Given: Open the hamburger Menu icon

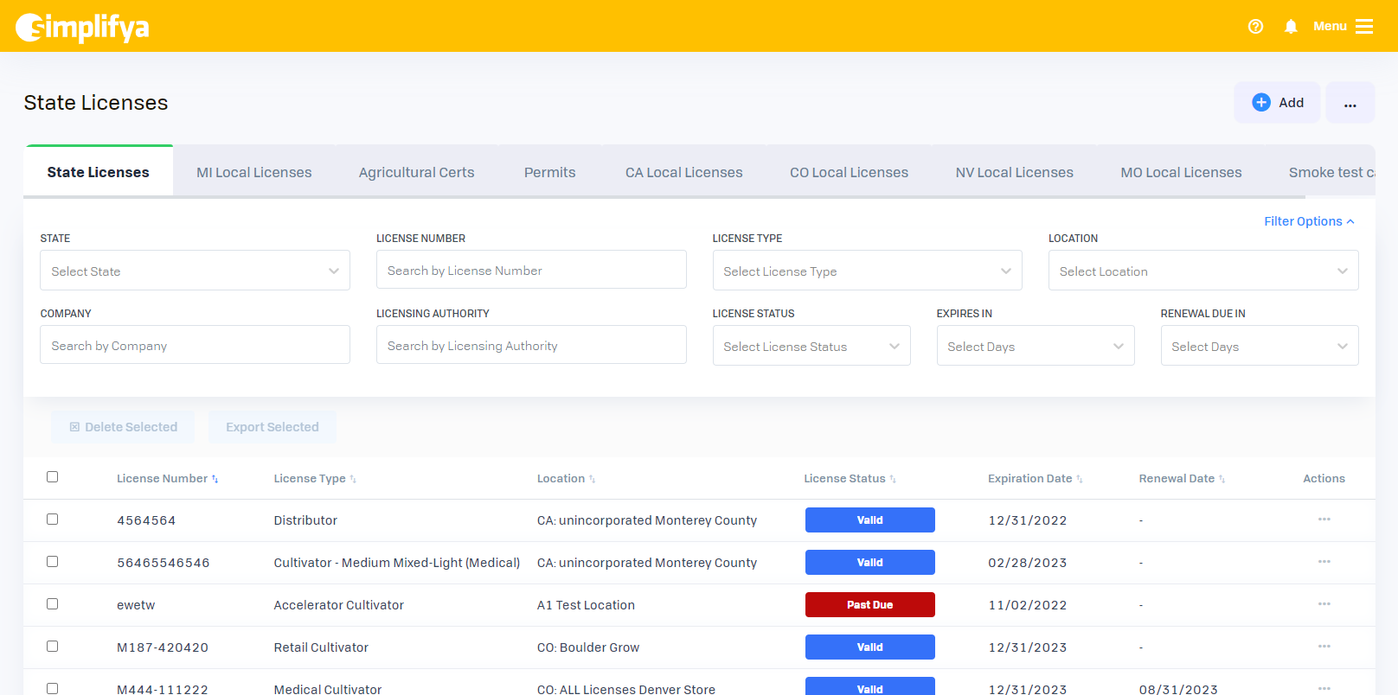Looking at the screenshot, I should [x=1364, y=27].
